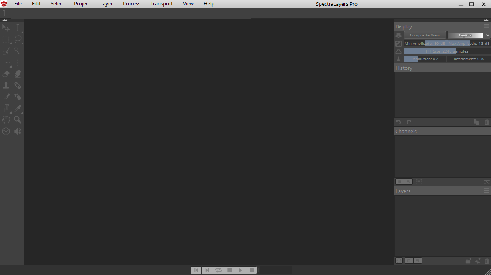Click the Refinement percentage field
The height and width of the screenshot is (275, 491).
(469, 59)
